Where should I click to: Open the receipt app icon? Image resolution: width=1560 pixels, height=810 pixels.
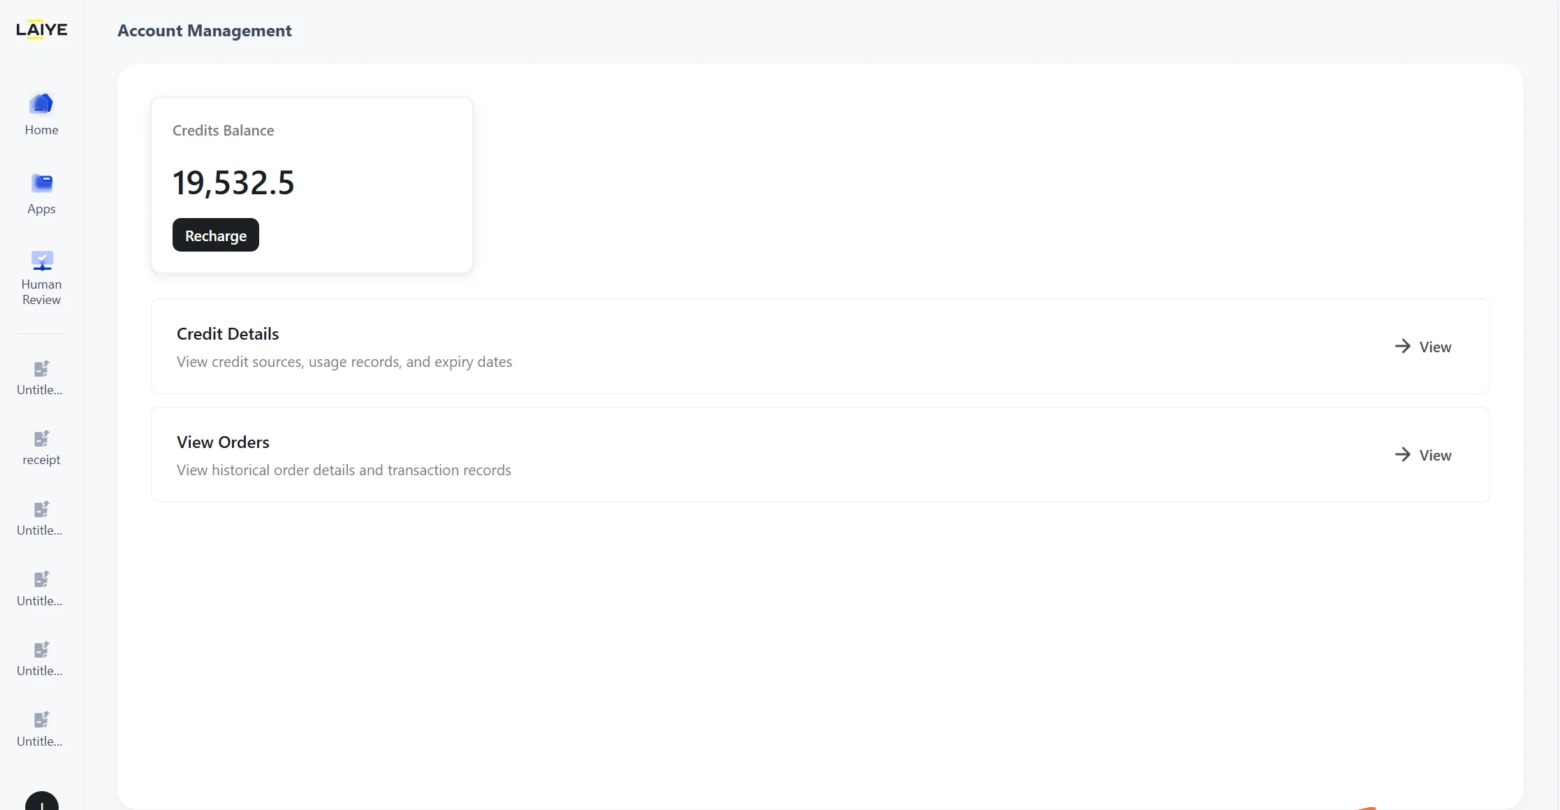[x=42, y=439]
